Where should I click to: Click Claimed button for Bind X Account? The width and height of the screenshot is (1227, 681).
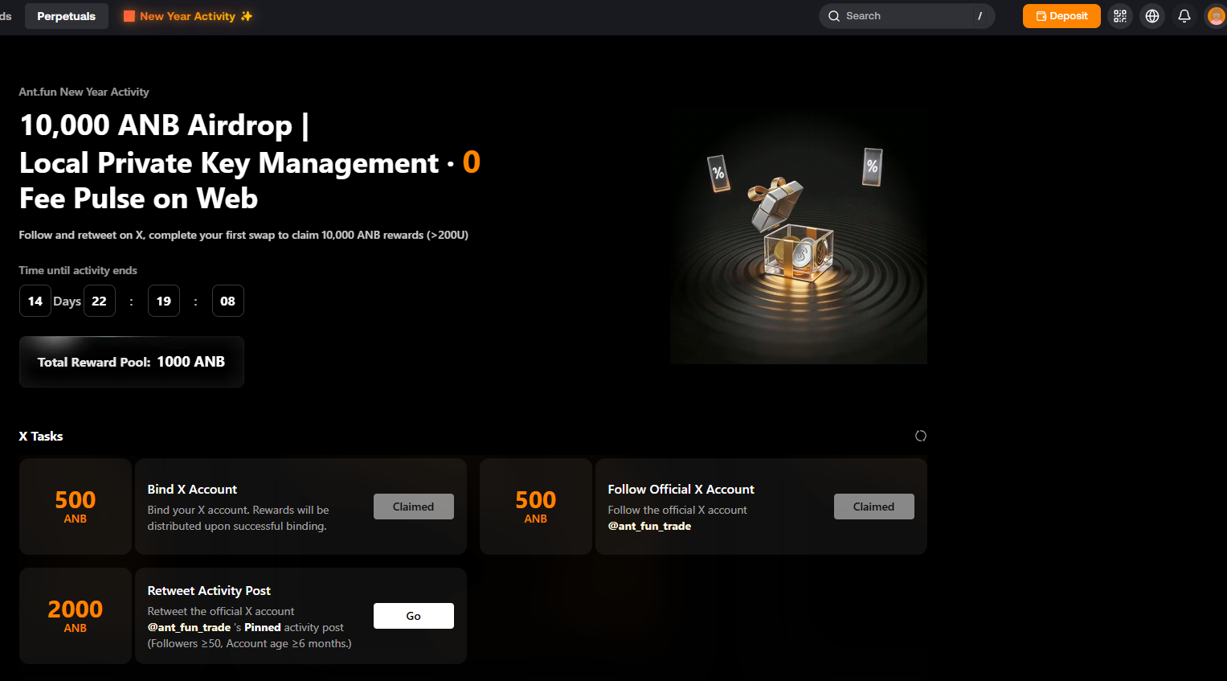[x=413, y=507]
